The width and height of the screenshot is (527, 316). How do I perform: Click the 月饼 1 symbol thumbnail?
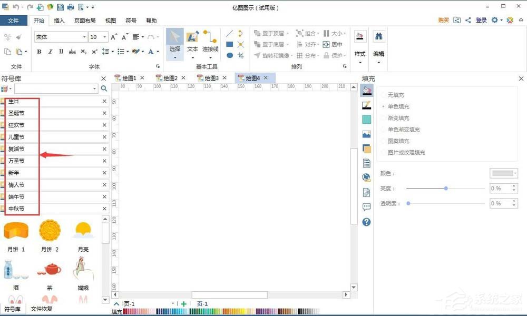16,230
